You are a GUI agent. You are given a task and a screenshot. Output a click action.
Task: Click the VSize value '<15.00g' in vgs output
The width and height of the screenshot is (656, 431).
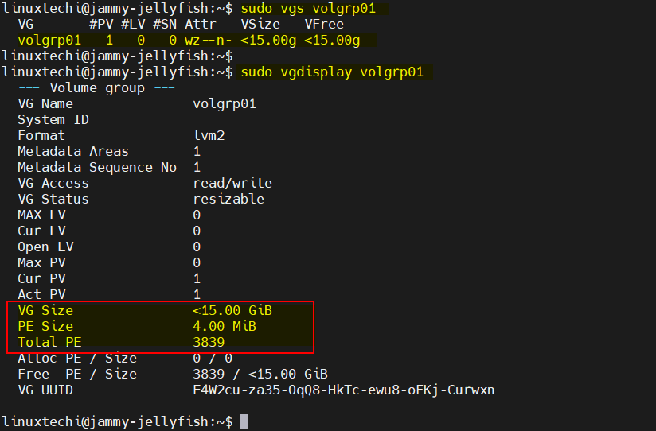click(x=268, y=40)
